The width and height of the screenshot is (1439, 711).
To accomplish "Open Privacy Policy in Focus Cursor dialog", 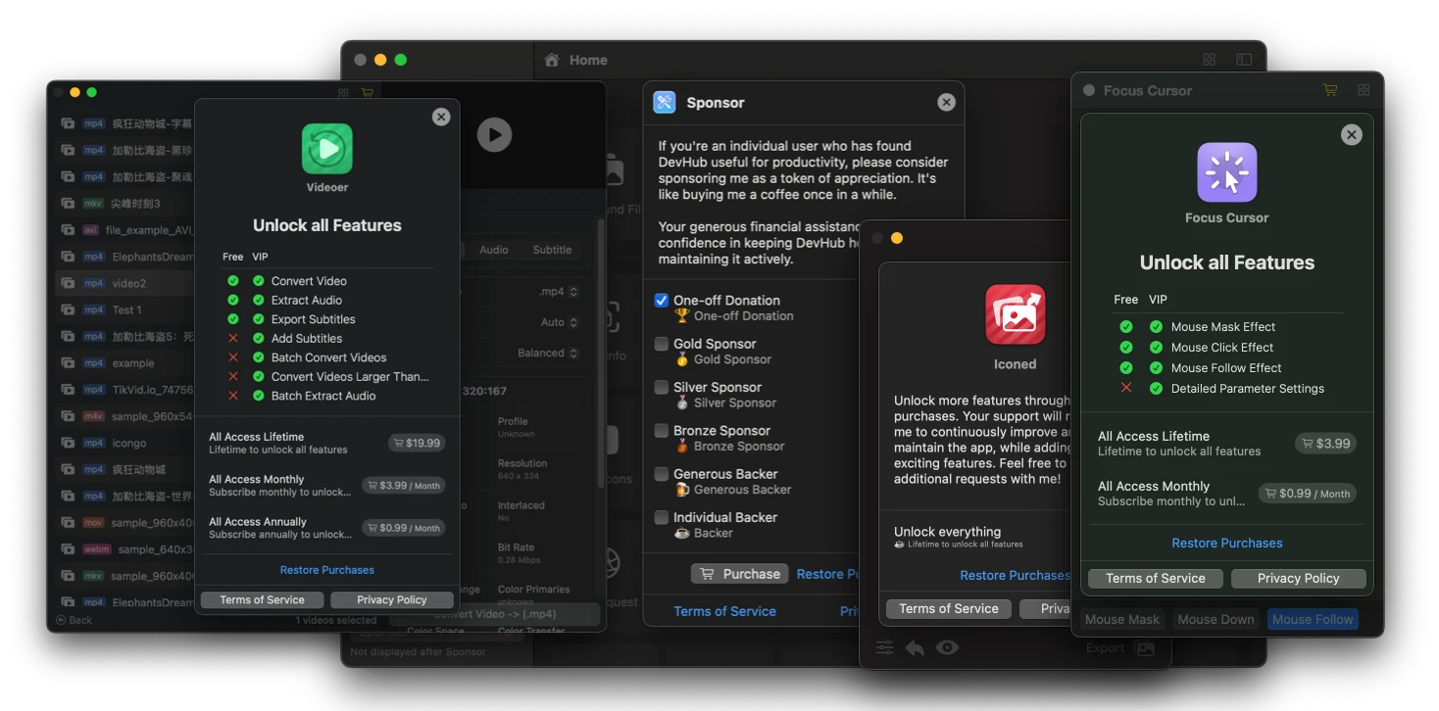I will 1299,579.
